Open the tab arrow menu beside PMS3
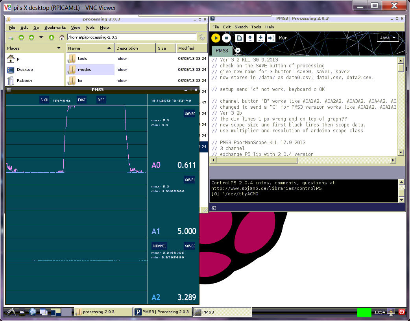 pos(238,51)
